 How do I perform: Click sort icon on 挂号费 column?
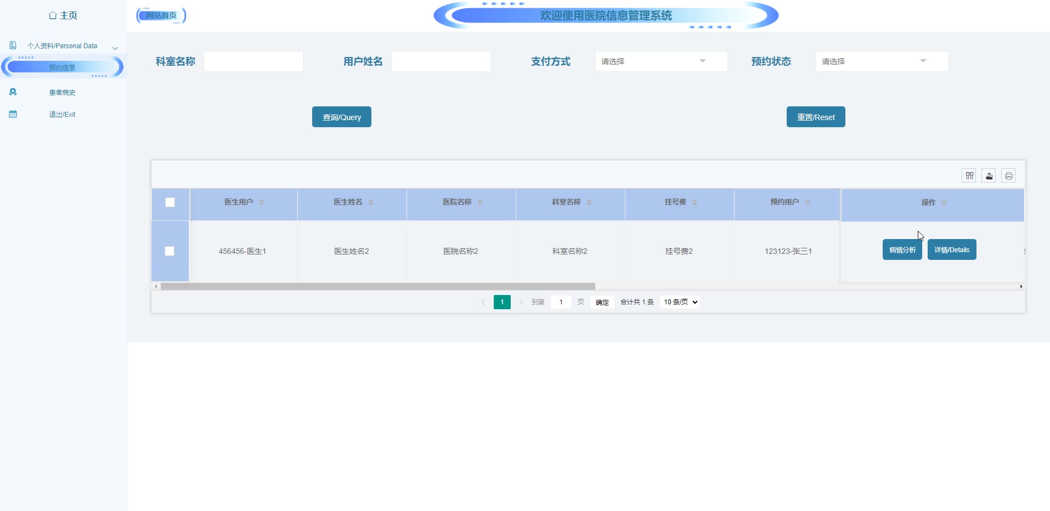(695, 202)
